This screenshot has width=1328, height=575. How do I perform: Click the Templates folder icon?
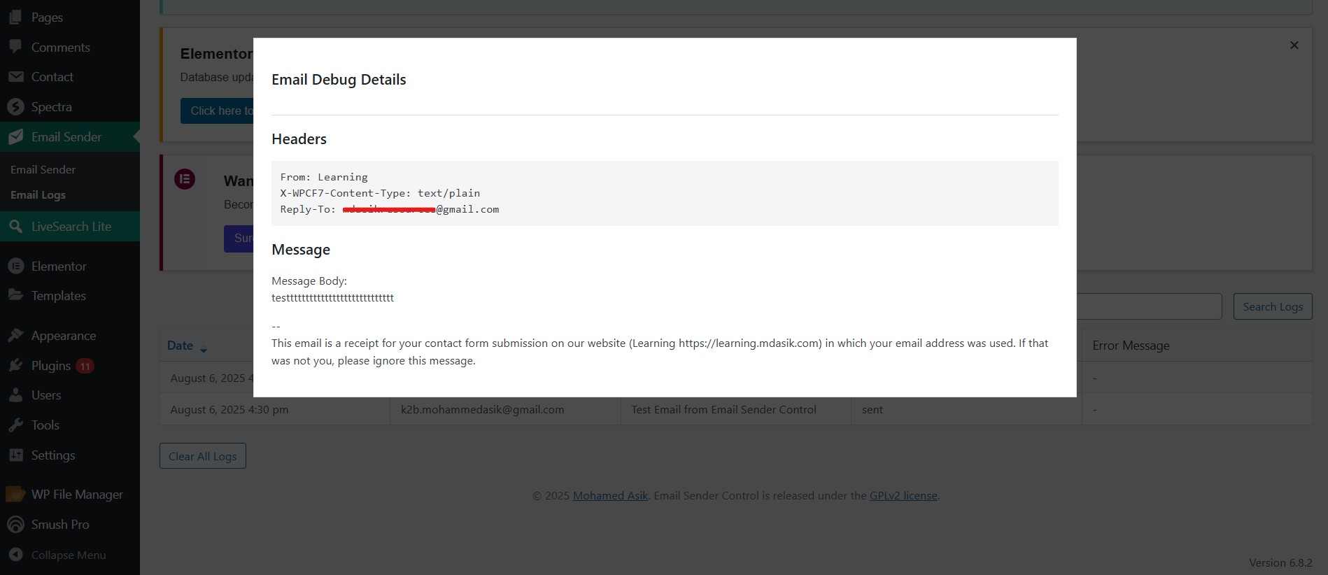(15, 295)
